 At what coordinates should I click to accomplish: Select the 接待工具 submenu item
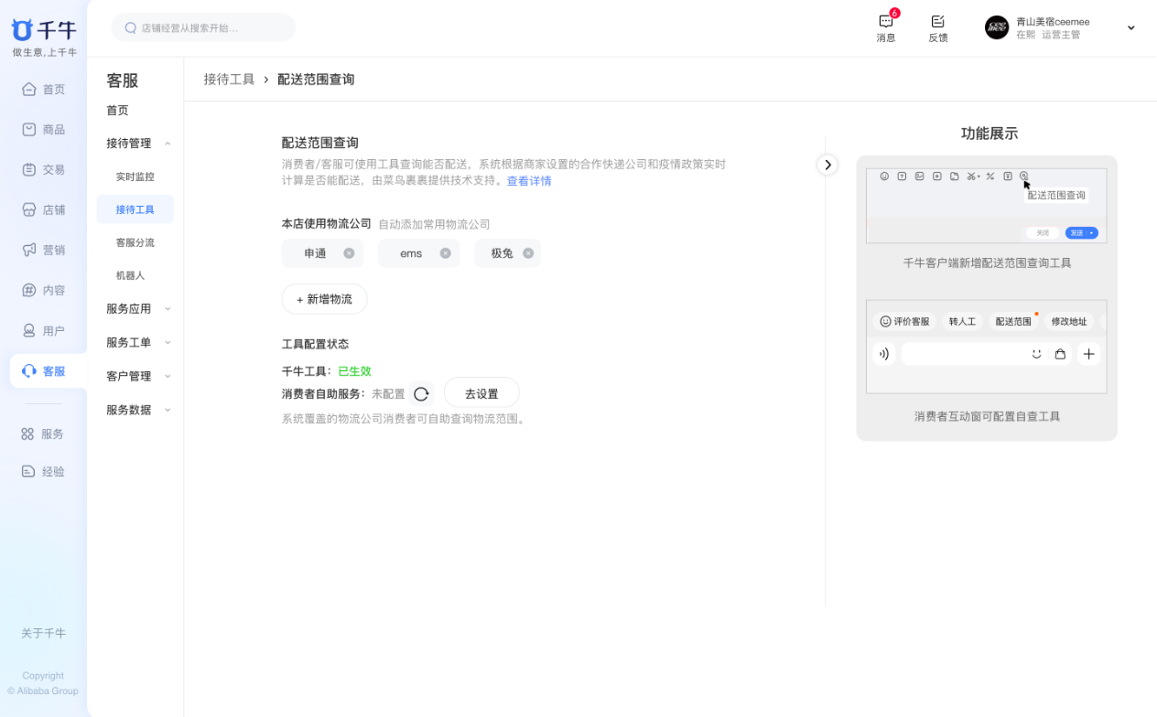tap(135, 209)
